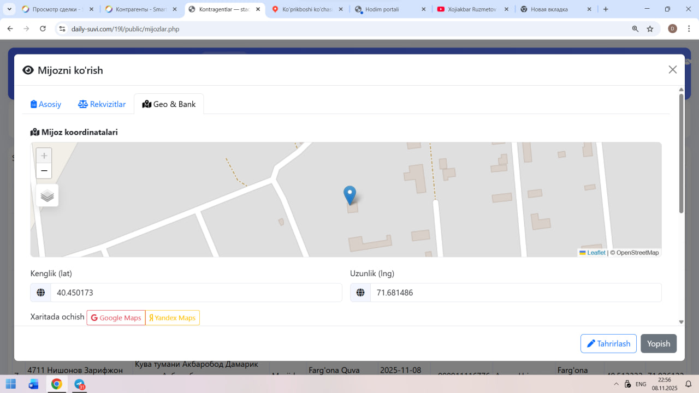Add a new browser tab
This screenshot has height=393, width=699.
(x=606, y=9)
